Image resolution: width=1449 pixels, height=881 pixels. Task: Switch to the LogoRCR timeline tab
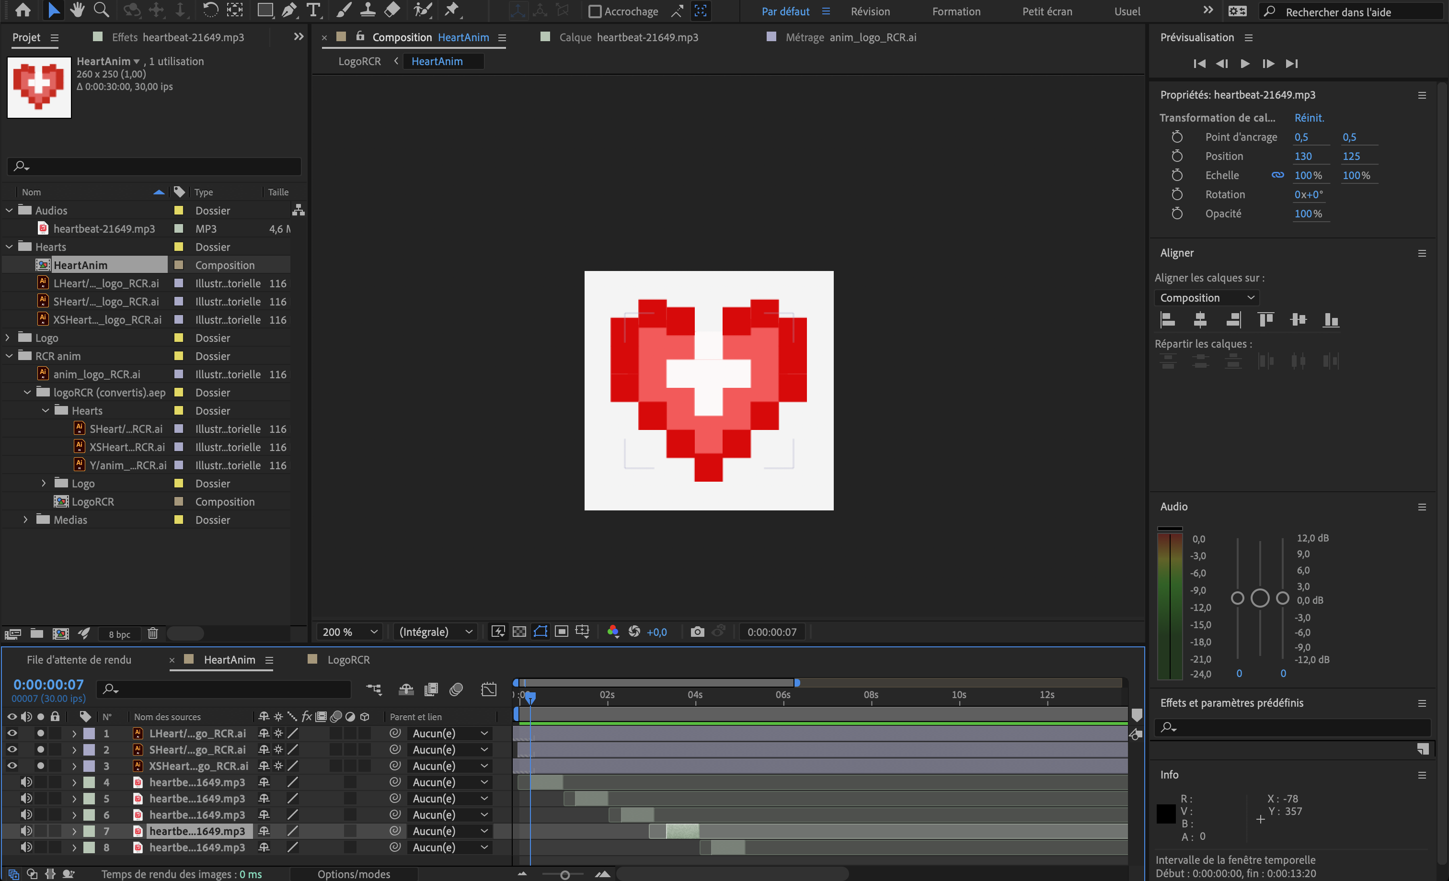click(348, 659)
